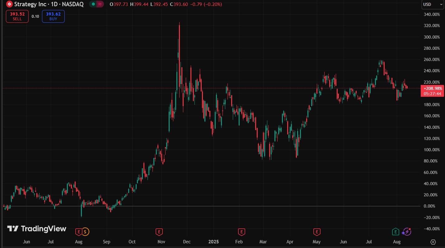Image resolution: width=445 pixels, height=248 pixels.
Task: Click the 180.00% price axis label
Action: (x=431, y=105)
